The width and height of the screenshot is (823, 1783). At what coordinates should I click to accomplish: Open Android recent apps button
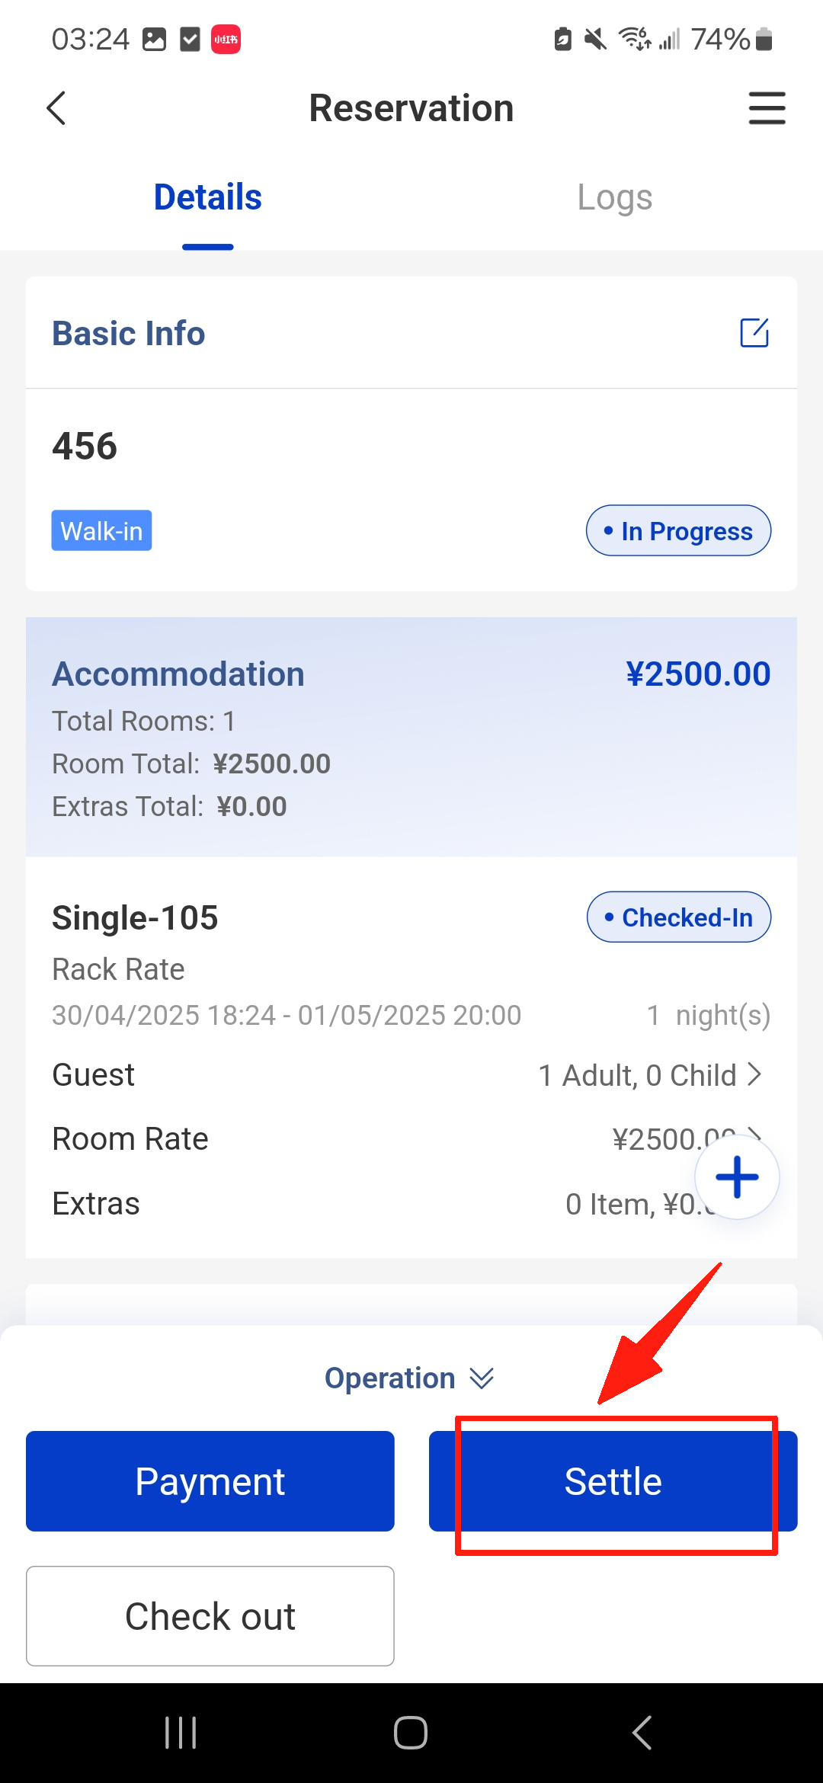[181, 1733]
